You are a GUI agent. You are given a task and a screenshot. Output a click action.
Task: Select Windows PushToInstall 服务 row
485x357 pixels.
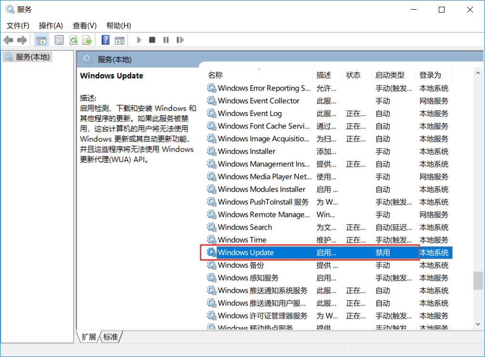pos(329,202)
